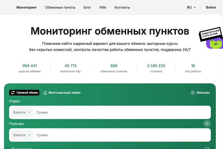The width and height of the screenshot is (223, 149).
Task: Click the Войти login button
Action: coord(211,8)
